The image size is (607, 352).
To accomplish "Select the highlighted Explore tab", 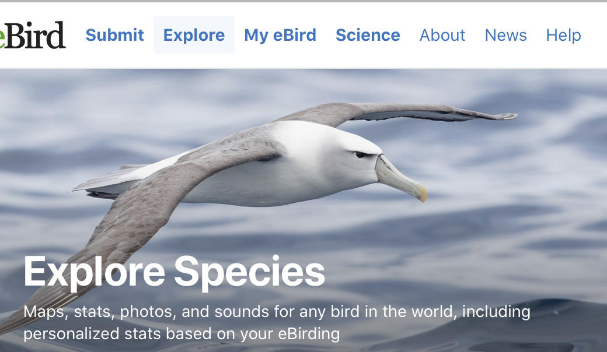I will point(194,35).
